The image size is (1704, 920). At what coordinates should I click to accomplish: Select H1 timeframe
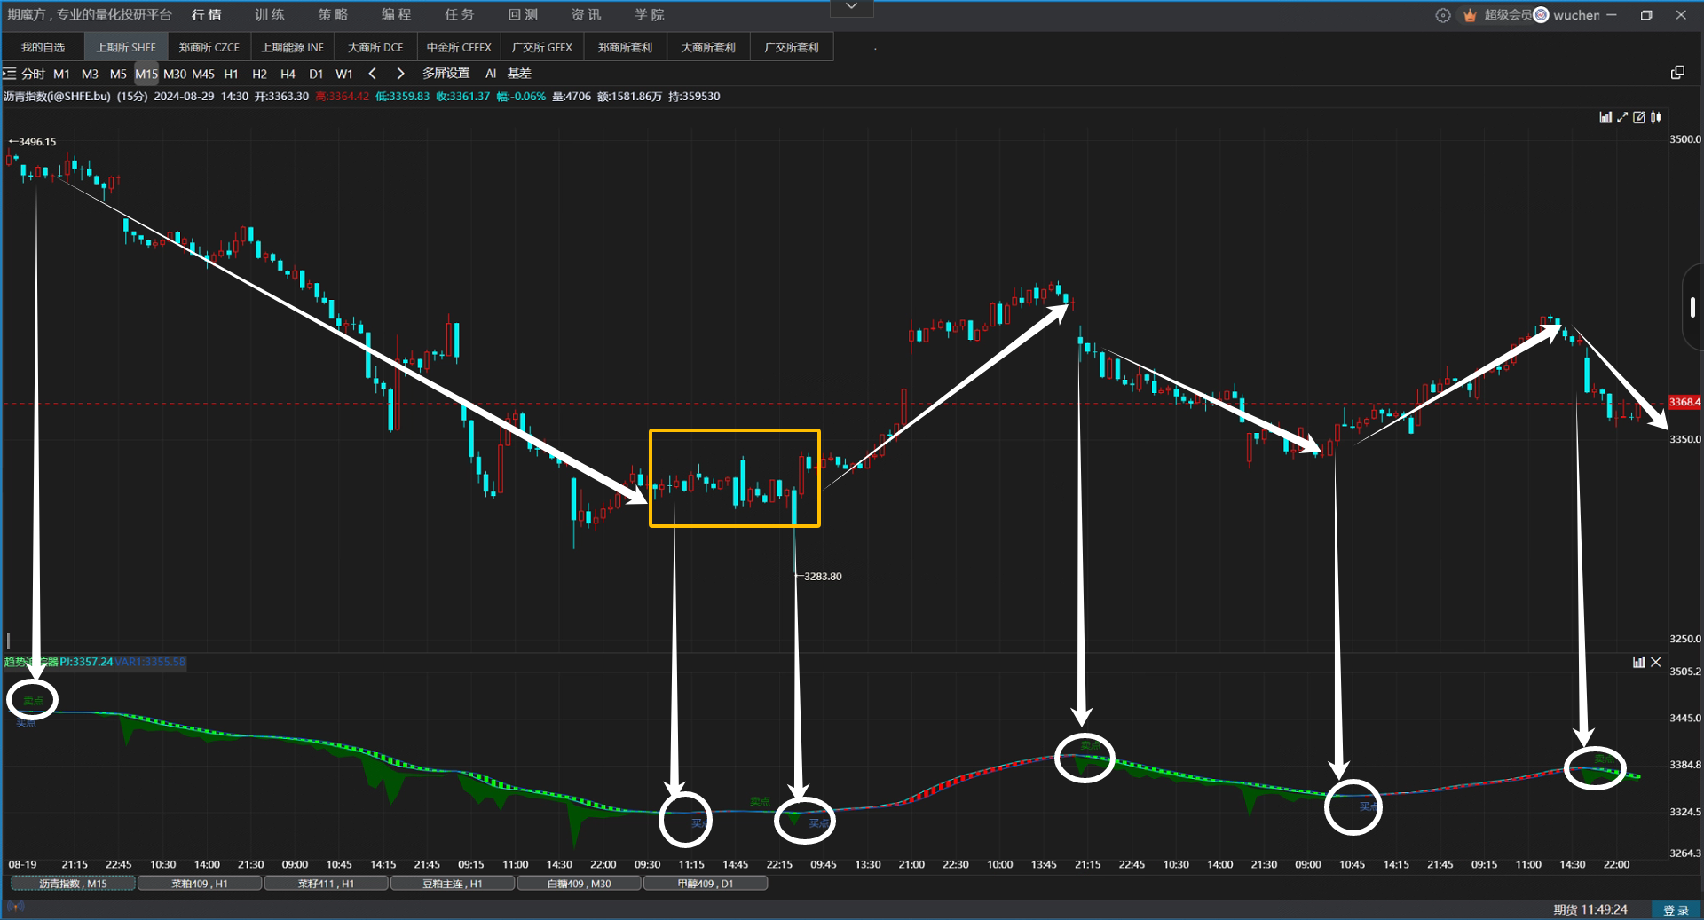(232, 74)
